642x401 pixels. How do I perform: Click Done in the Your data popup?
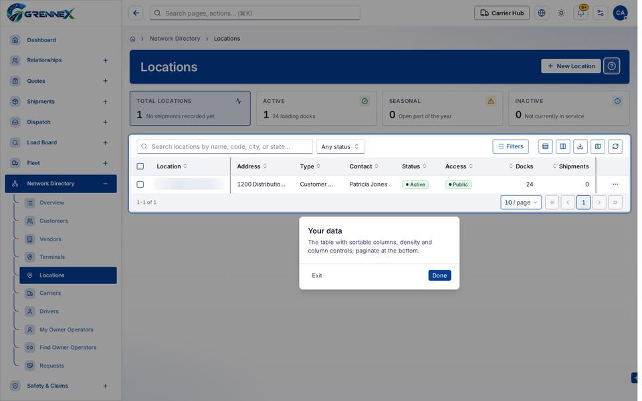point(439,275)
